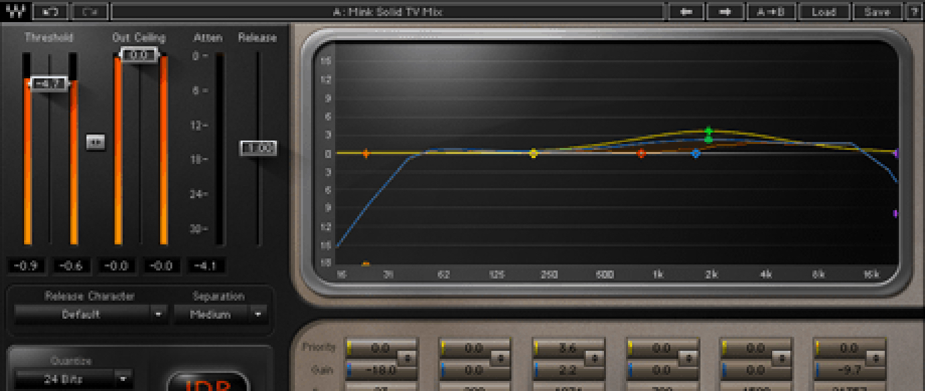
Task: Toggle the Threshold and Out Ceiling link button
Action: point(96,142)
